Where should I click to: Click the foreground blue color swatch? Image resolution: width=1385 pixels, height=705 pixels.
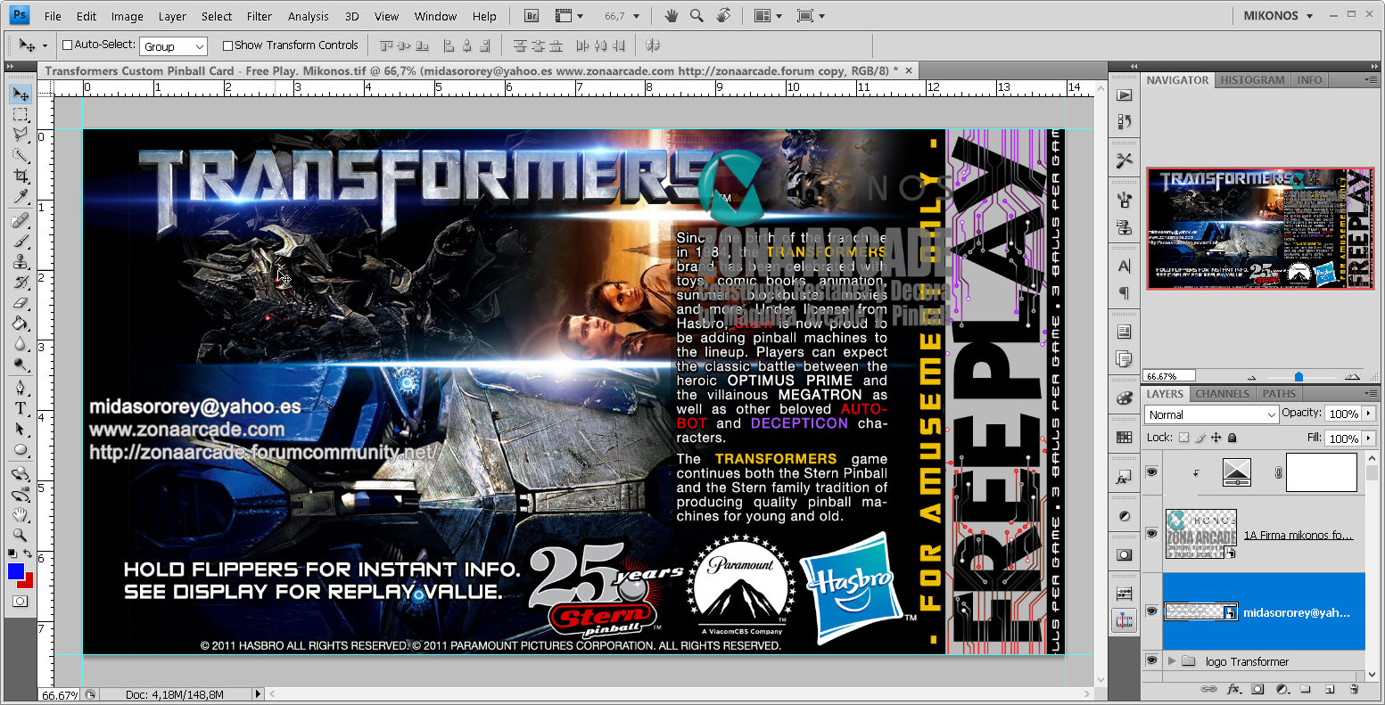tap(15, 571)
